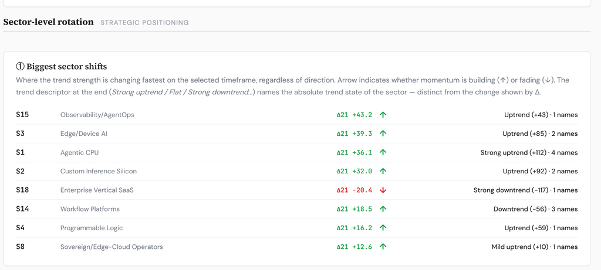601x270 pixels.
Task: Open the Enterprise Vertical SaaS sector name
Action: (x=97, y=190)
